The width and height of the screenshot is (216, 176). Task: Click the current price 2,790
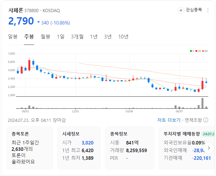(x=21, y=21)
